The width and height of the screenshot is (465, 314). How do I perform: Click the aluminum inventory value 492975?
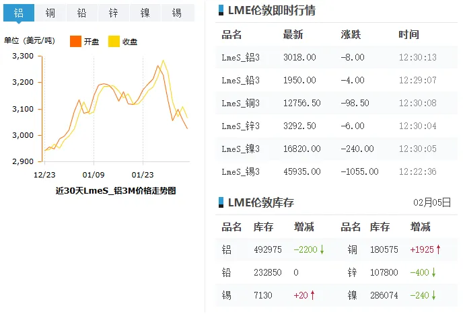pyautogui.click(x=268, y=249)
